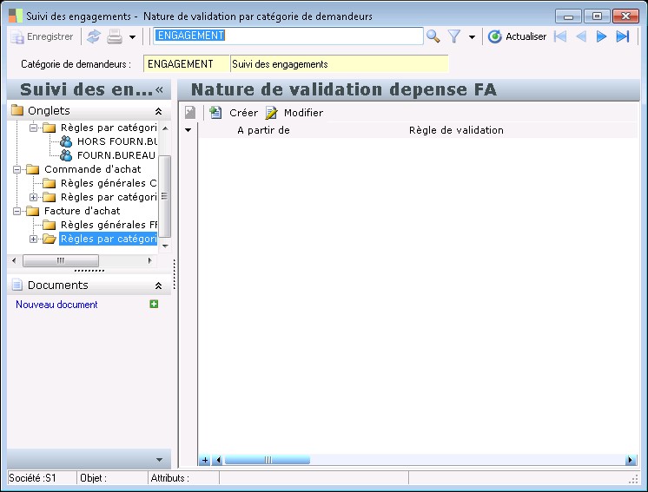648x492 pixels.
Task: Click the Règle de validation column header
Action: (x=456, y=130)
